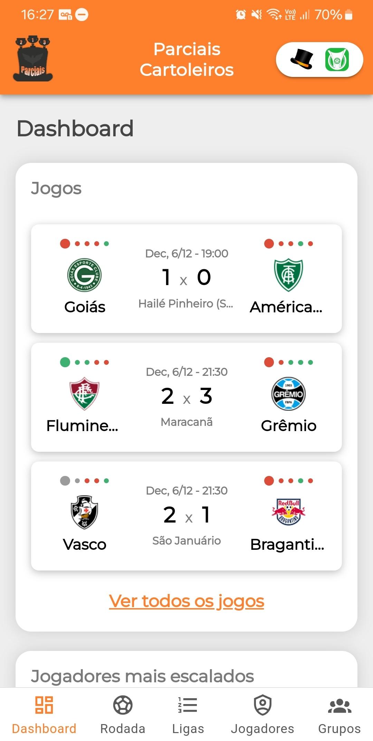Open the Fluminense 2 x 3 match score
The image size is (373, 741).
tap(186, 396)
